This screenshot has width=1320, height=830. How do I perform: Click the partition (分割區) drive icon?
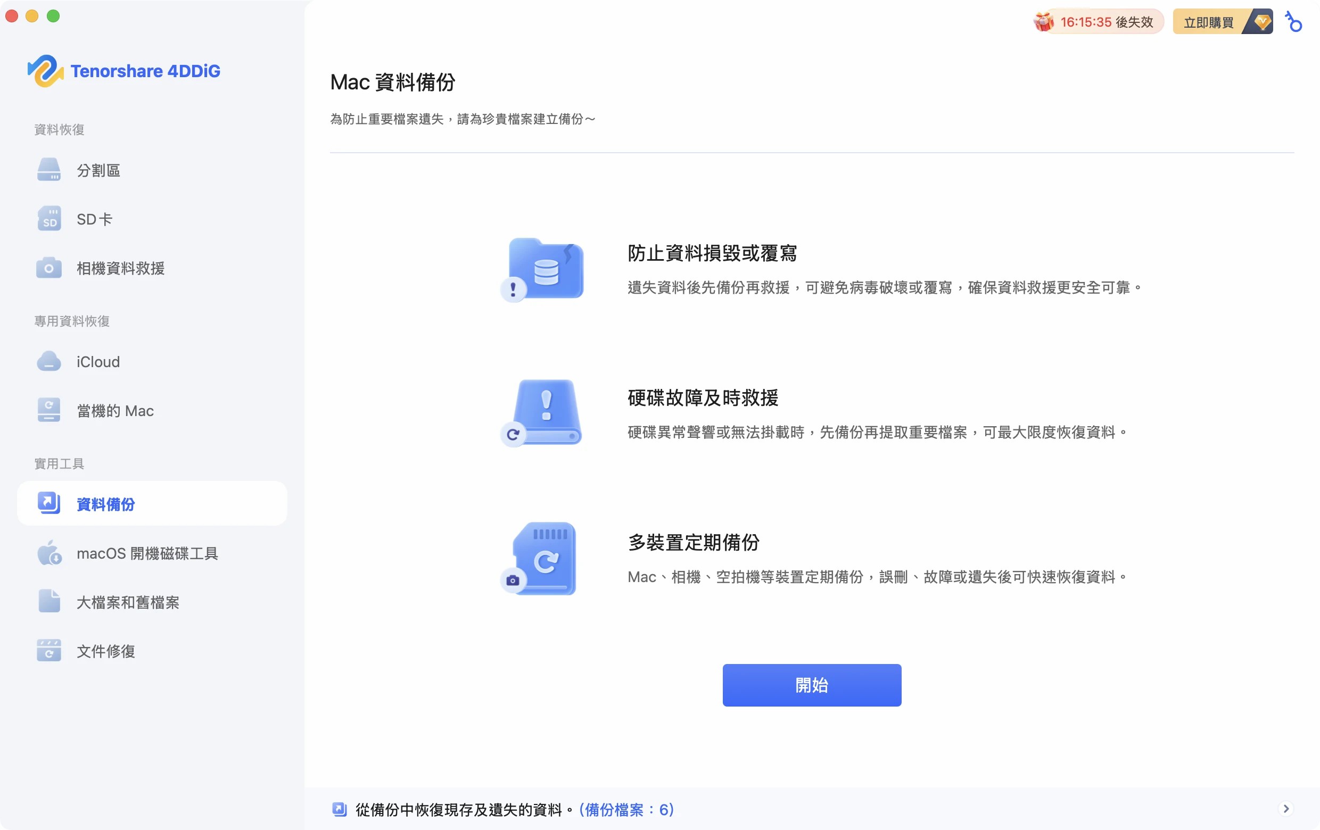pos(49,170)
